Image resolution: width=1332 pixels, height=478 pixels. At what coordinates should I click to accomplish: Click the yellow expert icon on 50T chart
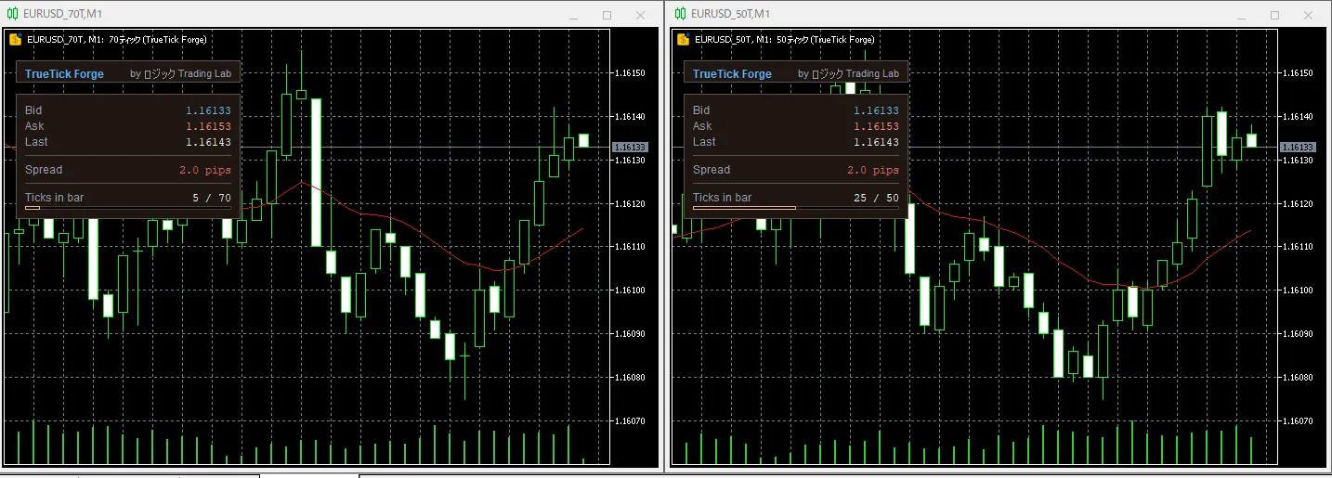[683, 40]
